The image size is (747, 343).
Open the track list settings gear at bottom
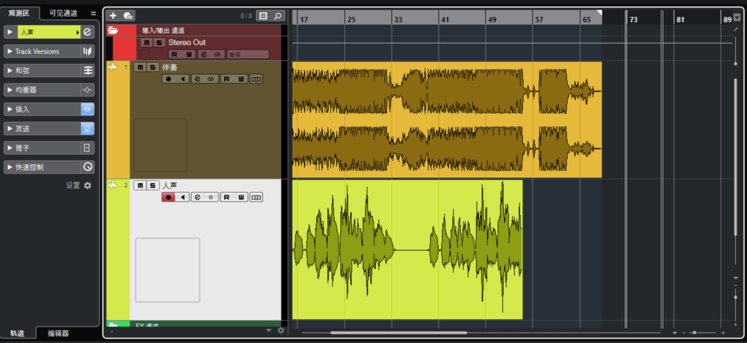(281, 330)
